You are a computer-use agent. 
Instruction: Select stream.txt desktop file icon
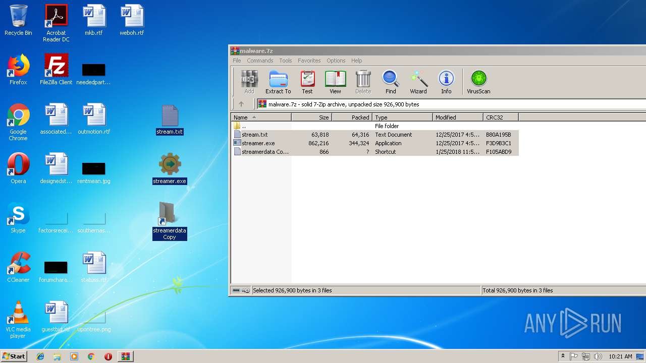tap(170, 120)
